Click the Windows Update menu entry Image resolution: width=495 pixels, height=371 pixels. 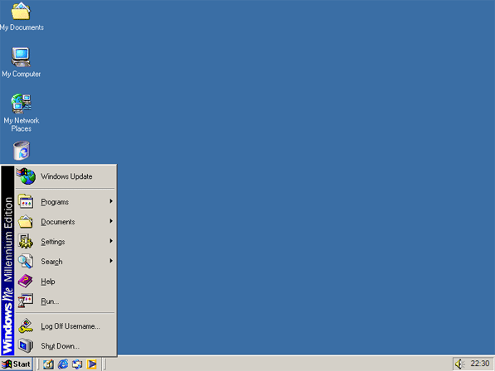(66, 176)
